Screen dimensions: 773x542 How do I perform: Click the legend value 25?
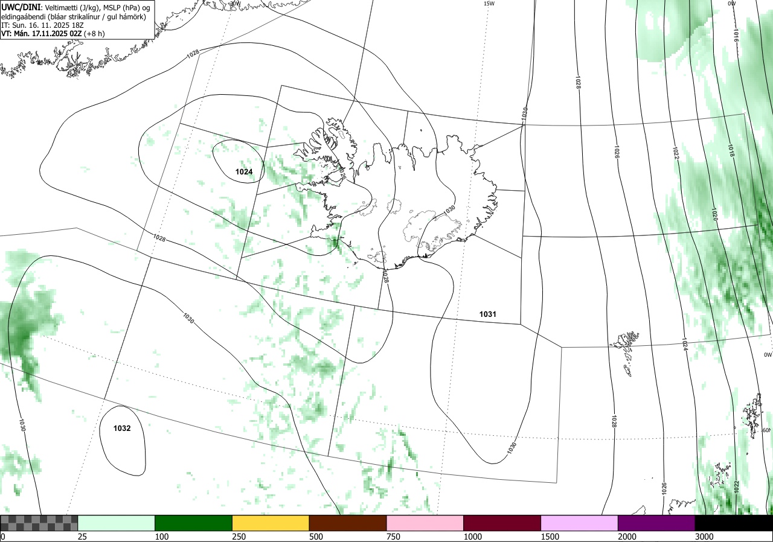click(82, 537)
